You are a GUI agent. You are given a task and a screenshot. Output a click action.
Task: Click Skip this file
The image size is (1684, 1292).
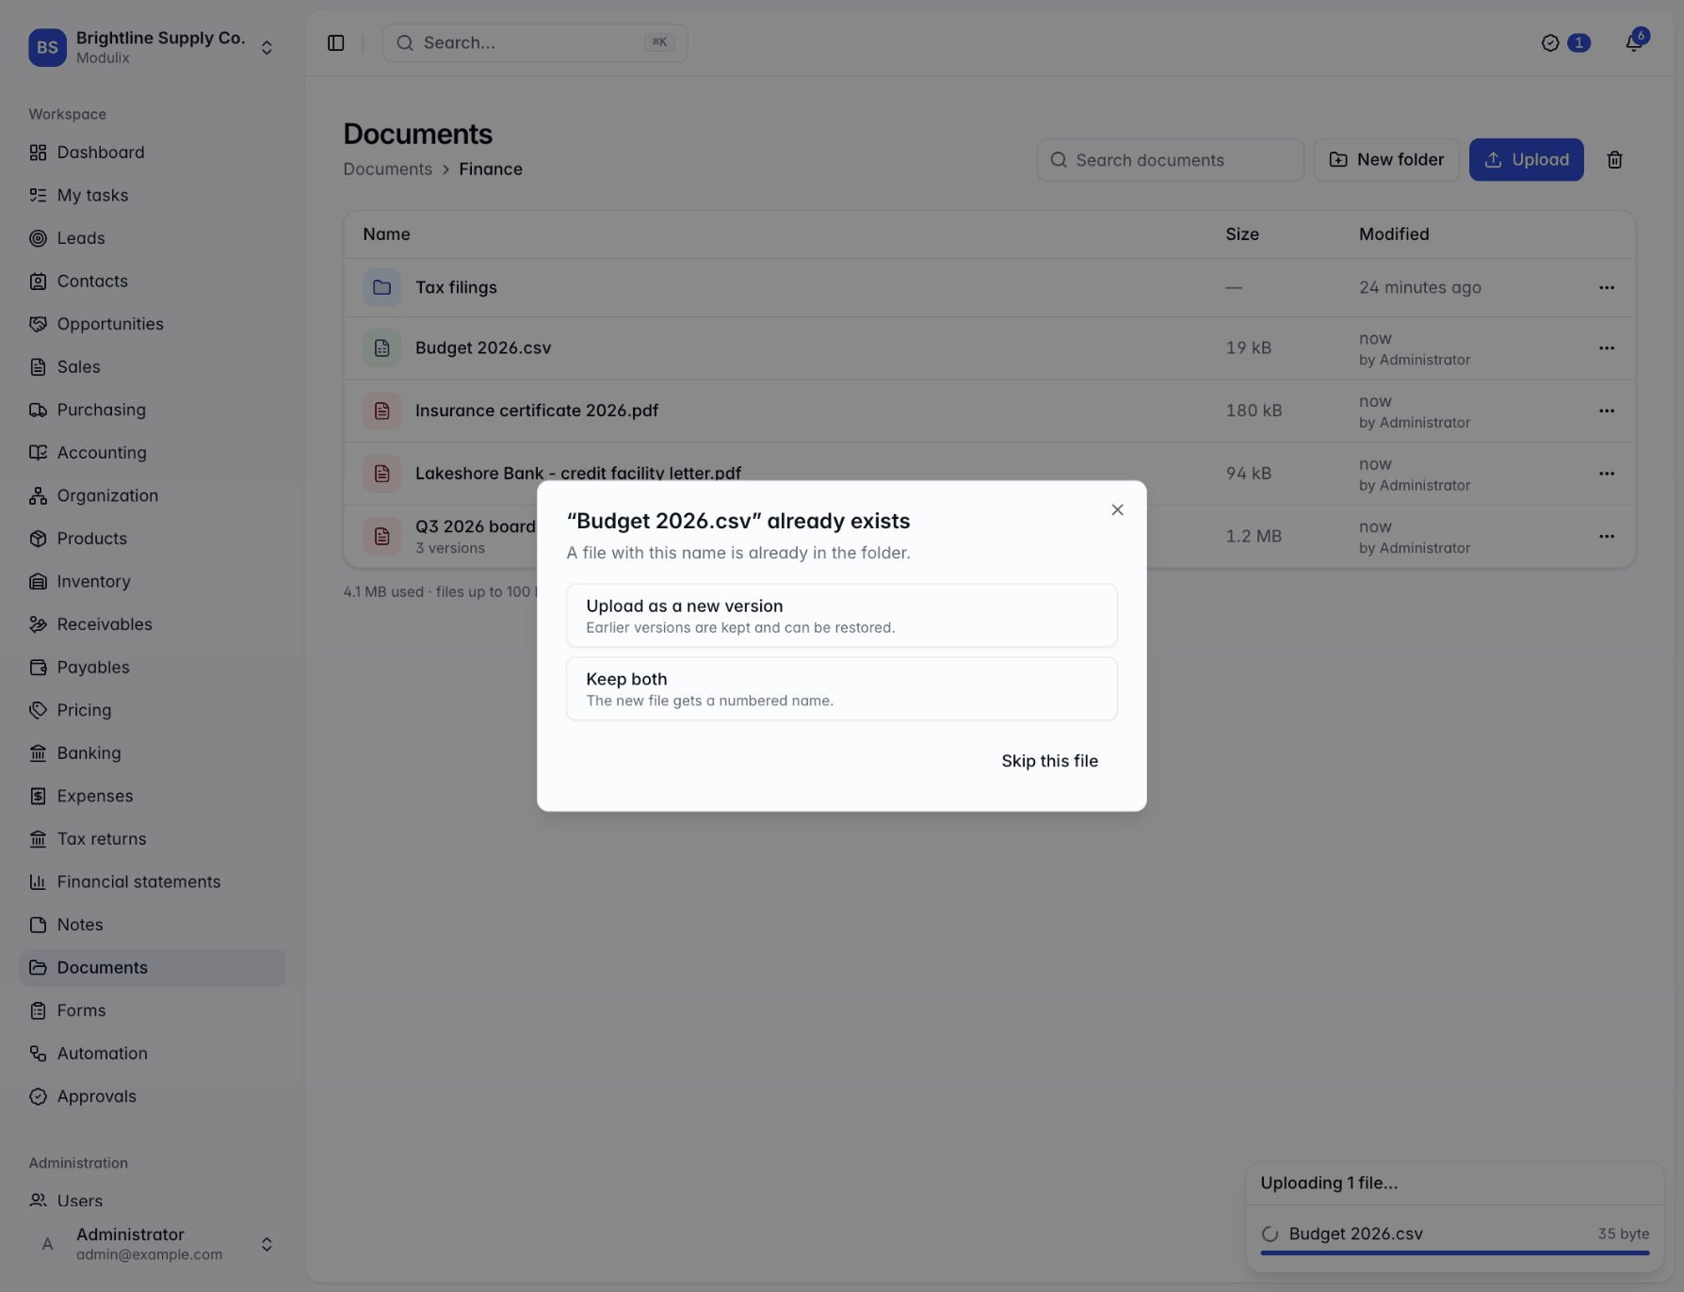click(x=1049, y=761)
